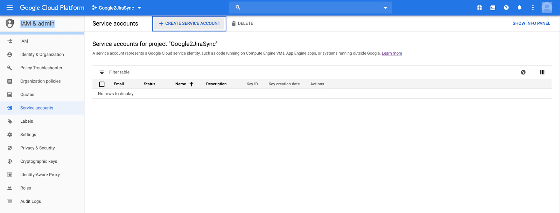Focus the top search bar field

(310, 7)
